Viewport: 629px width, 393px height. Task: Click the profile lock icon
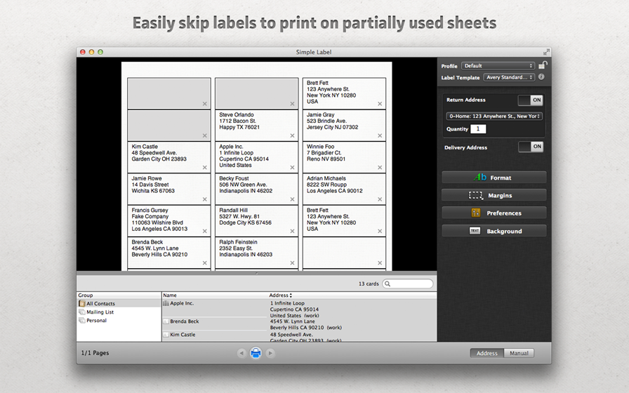543,65
